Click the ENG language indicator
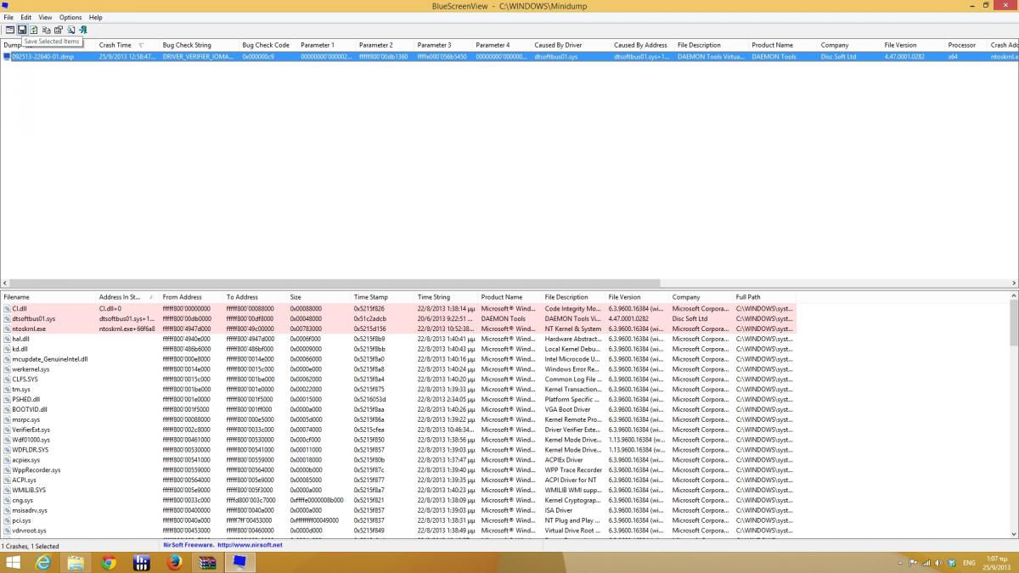This screenshot has height=573, width=1019. [x=969, y=563]
